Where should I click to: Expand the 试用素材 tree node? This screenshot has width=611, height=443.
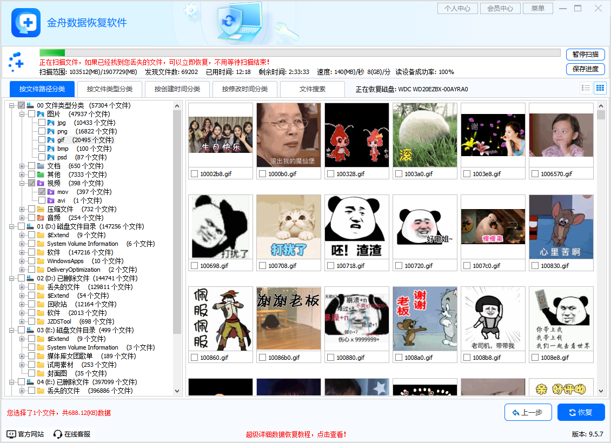pos(22,365)
